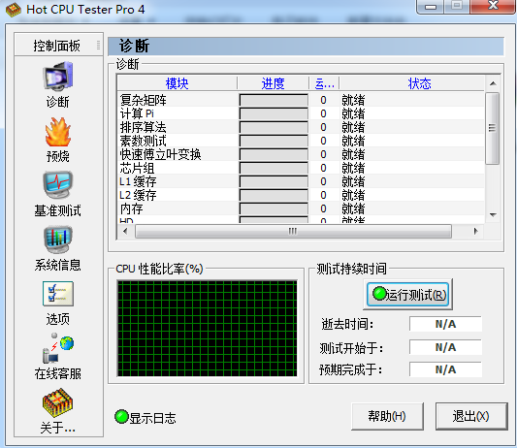This screenshot has height=448, width=517.
Task: Select the 排序算法 module row
Action: tap(301, 127)
